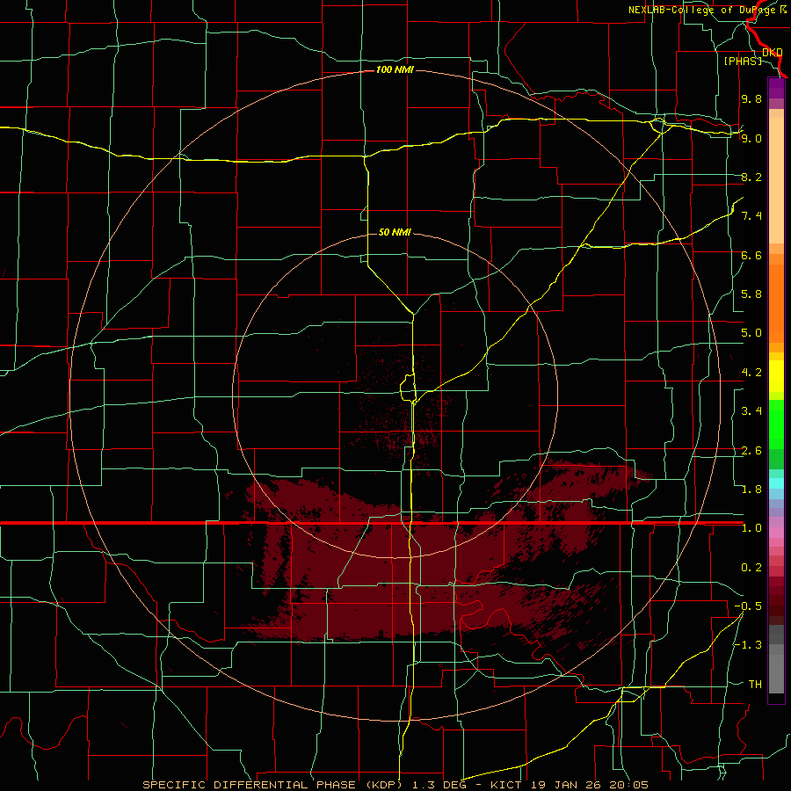Click the 1.0 scale value
791x791 pixels.
click(x=751, y=528)
